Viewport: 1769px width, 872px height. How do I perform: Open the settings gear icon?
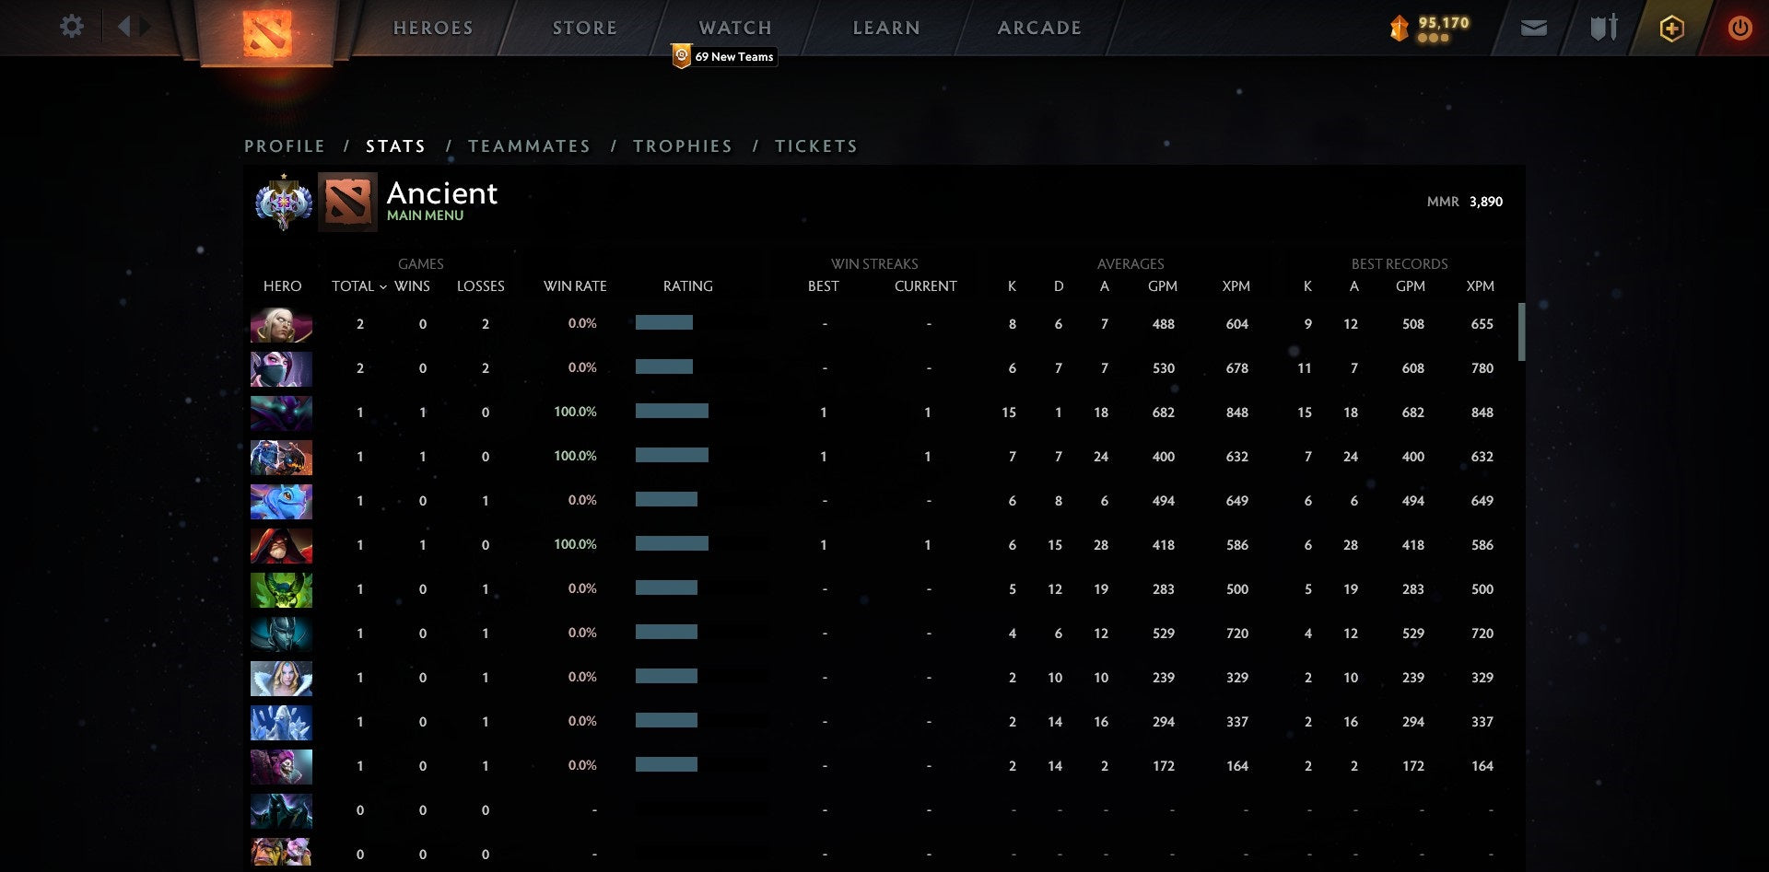(70, 27)
